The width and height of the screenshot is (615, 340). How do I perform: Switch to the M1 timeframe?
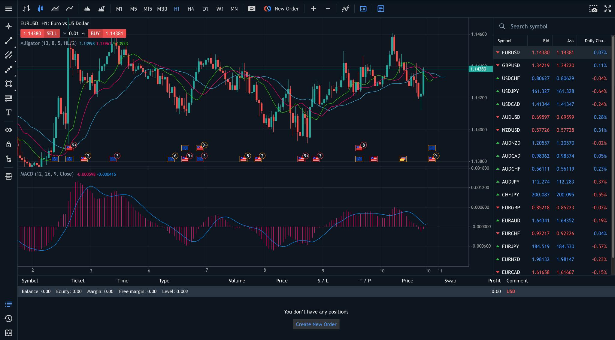tap(119, 9)
